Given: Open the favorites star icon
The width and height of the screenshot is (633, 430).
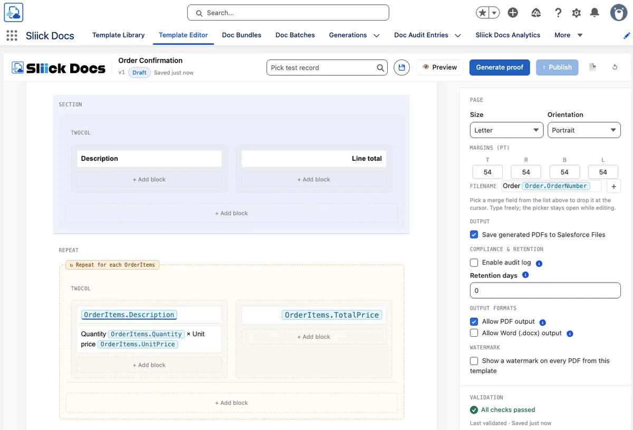Looking at the screenshot, I should (x=483, y=13).
